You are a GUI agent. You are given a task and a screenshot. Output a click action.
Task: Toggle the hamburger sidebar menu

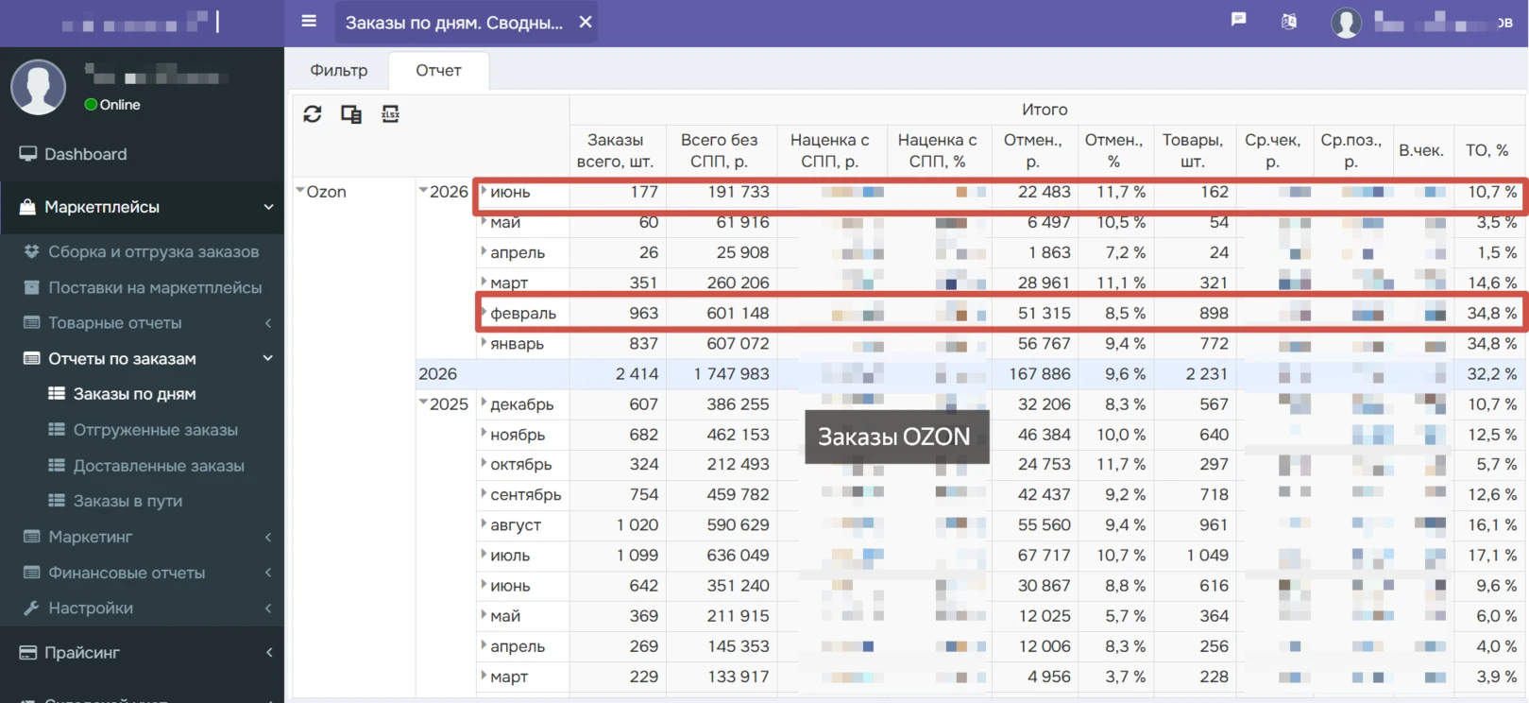click(x=309, y=21)
